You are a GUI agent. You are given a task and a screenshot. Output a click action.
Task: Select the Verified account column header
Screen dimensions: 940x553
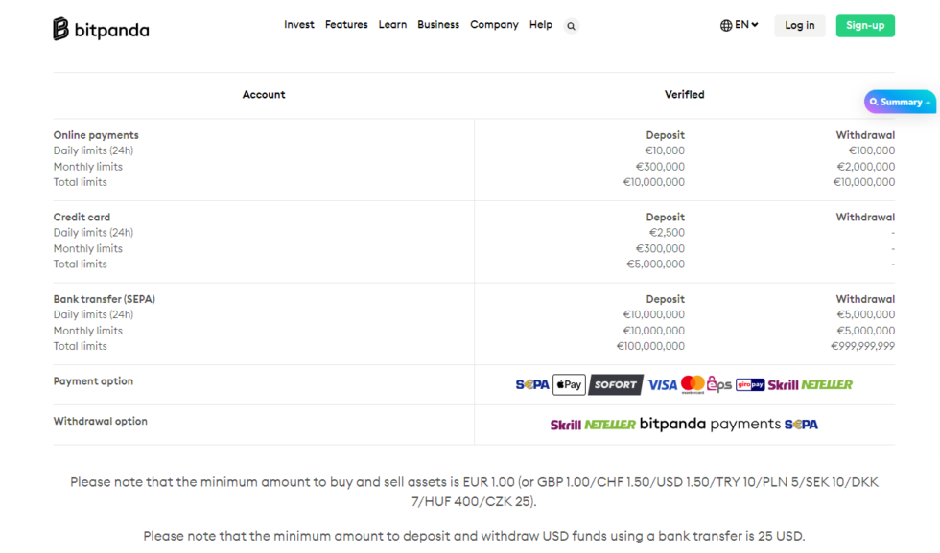coord(684,95)
